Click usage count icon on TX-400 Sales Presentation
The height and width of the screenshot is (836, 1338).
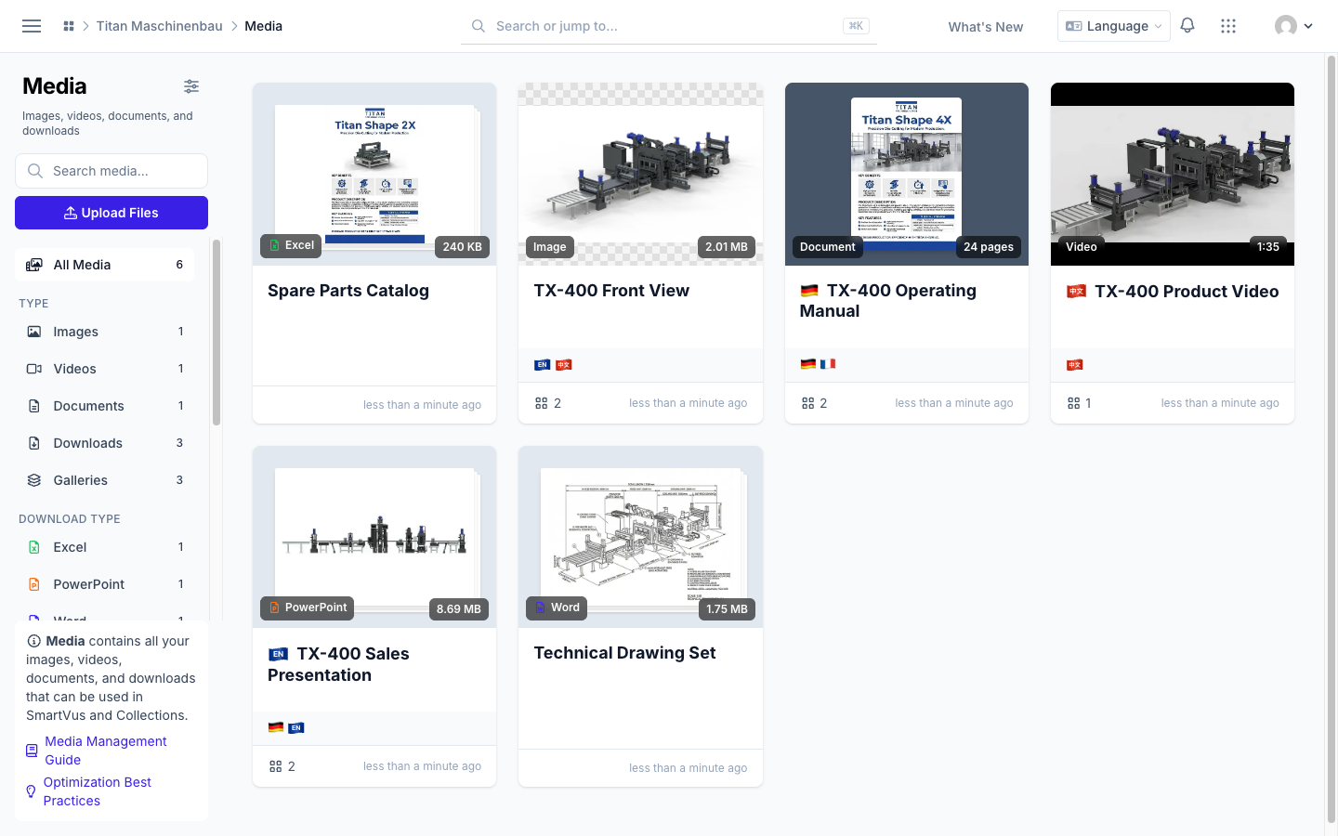(x=275, y=766)
